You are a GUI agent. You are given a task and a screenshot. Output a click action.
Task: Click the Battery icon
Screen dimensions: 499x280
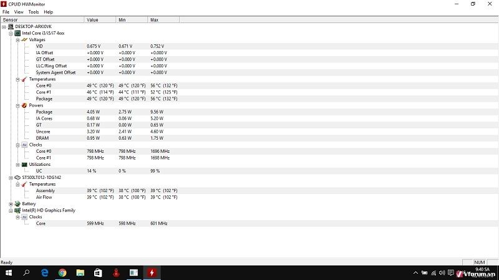coord(17,204)
